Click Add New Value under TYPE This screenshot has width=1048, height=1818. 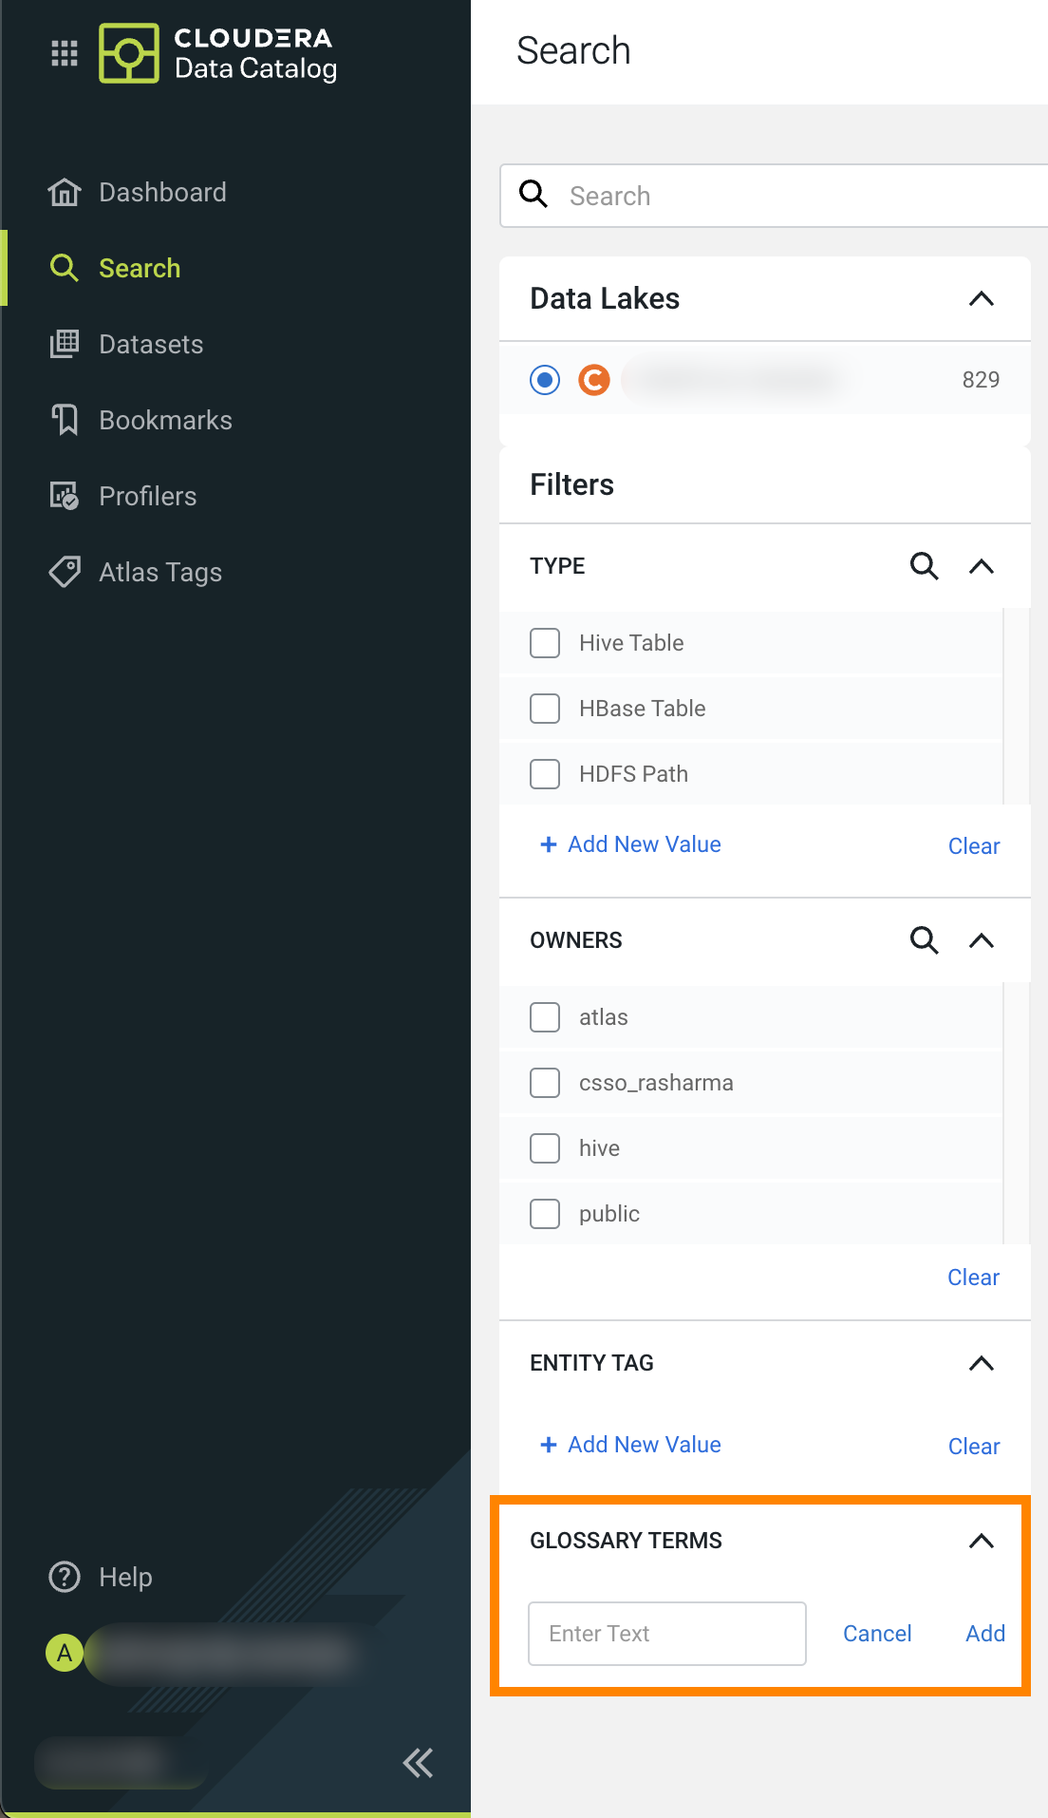click(x=631, y=844)
